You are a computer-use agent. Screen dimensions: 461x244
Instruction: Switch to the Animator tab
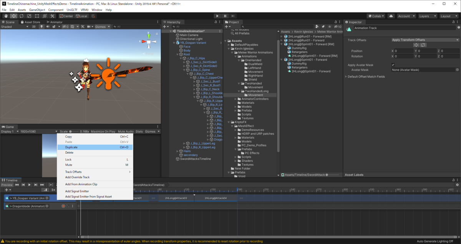click(x=54, y=22)
